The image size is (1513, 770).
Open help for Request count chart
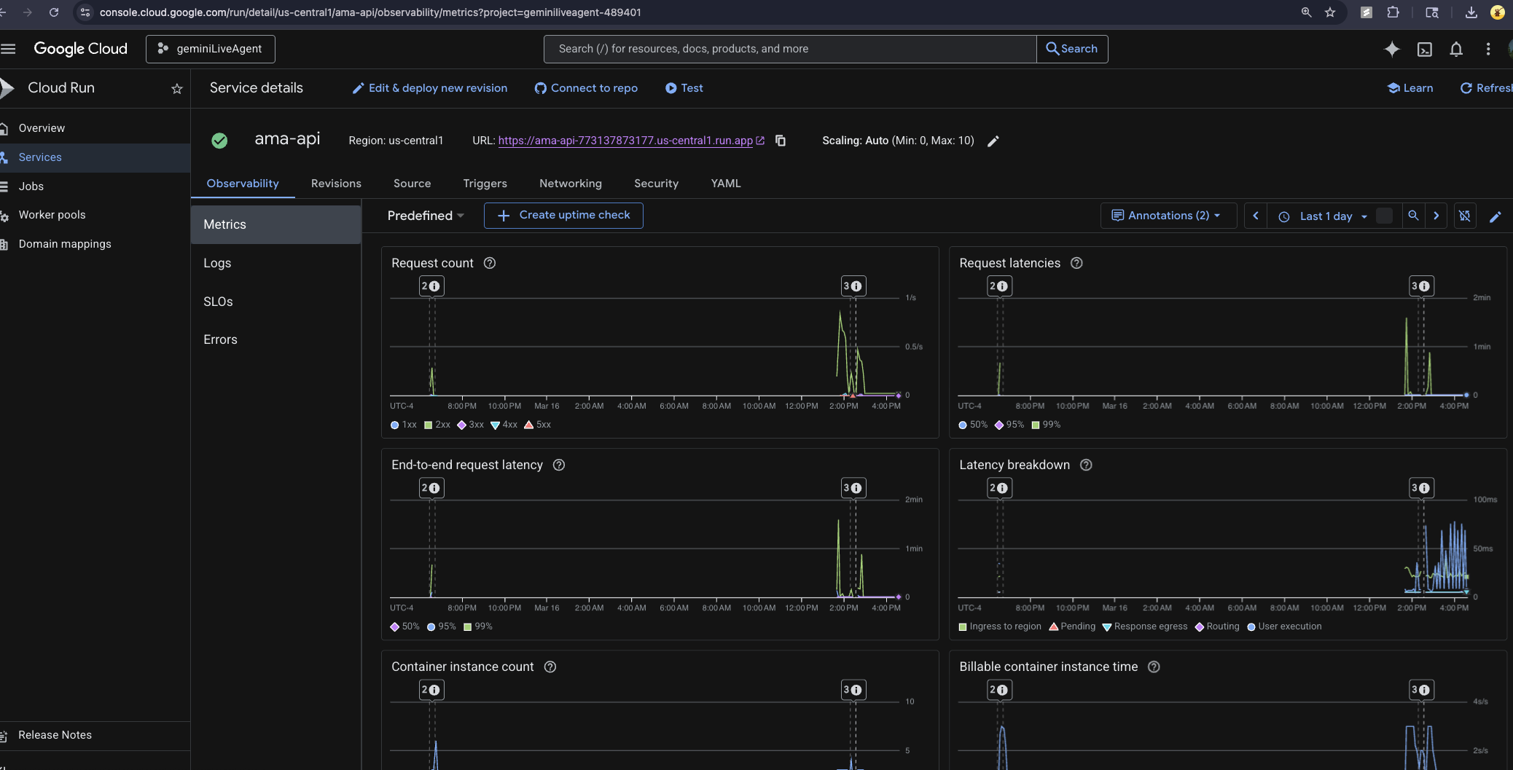click(x=490, y=263)
